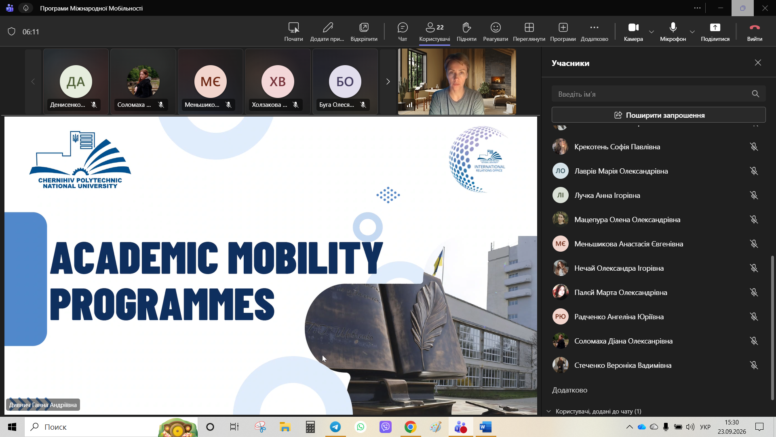
Task: Click mic icon for Лучка Анна Ігорівна
Action: [x=754, y=195]
